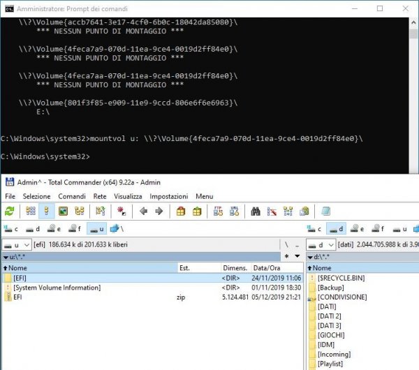Viewport: 419px width, 370px height.
Task: Click the green Reread source refresh icon
Action: [10, 212]
